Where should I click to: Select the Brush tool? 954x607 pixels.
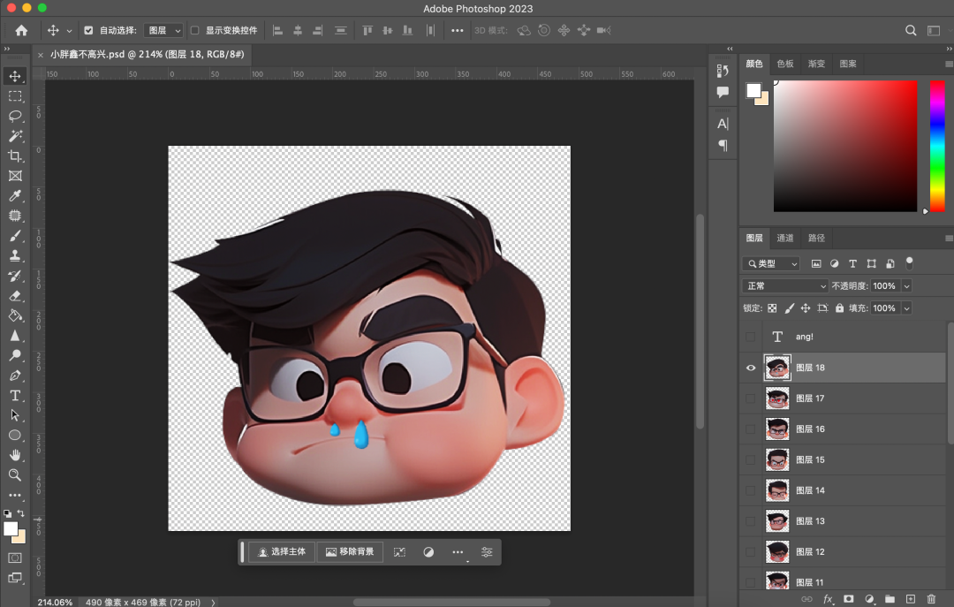click(x=15, y=236)
